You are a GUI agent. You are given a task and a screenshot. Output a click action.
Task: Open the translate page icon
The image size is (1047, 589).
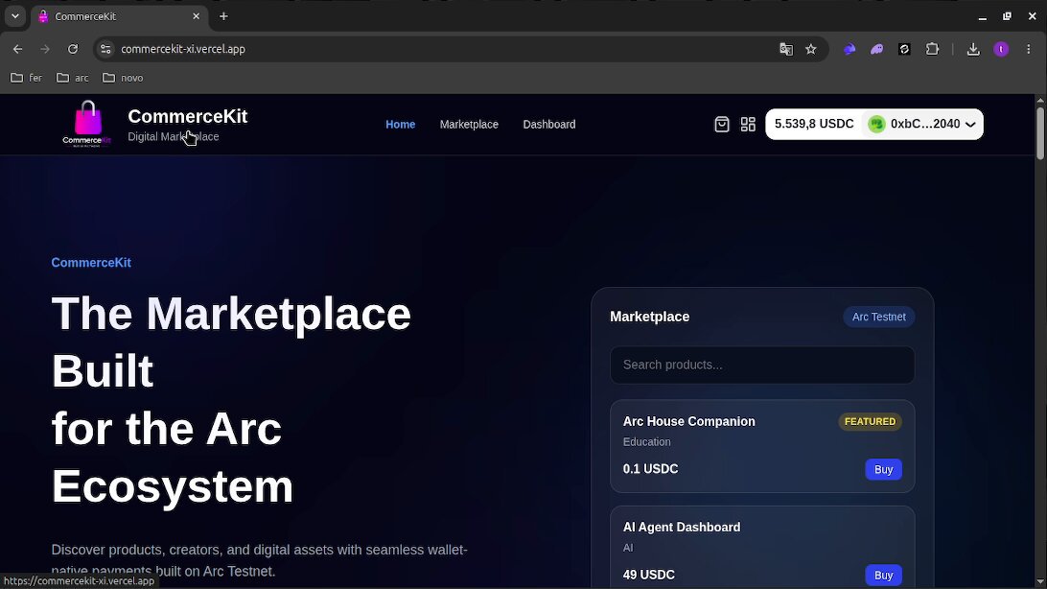786,50
